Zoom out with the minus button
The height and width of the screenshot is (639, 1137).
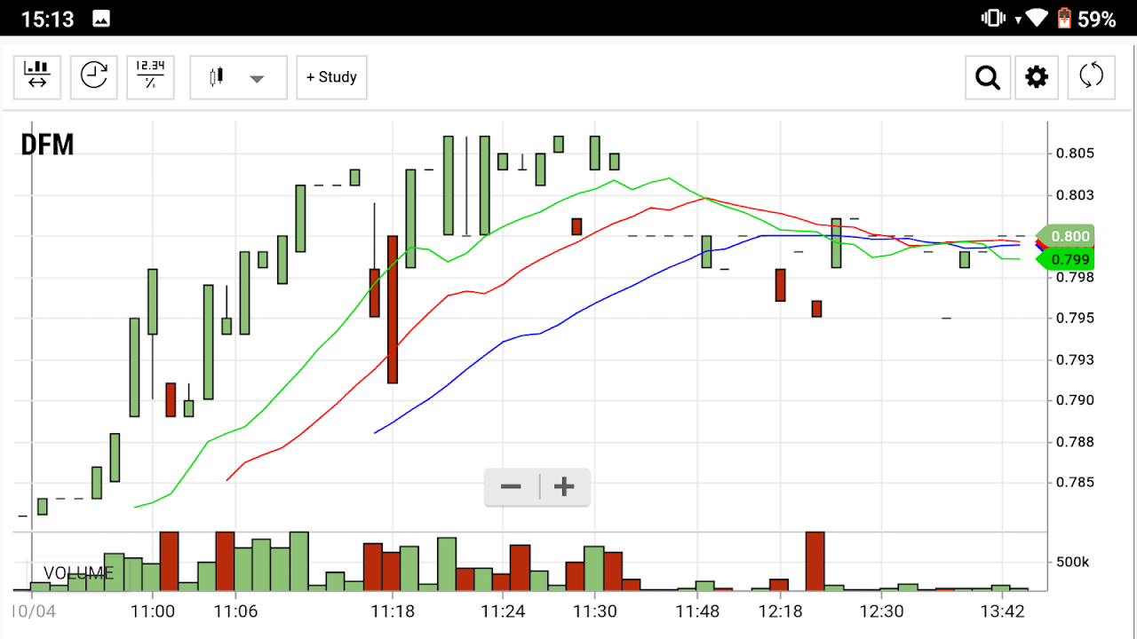click(511, 486)
